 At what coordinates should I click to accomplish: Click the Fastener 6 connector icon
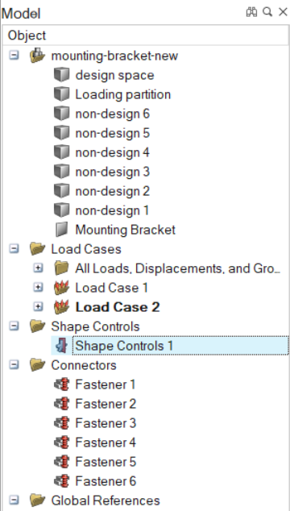pyautogui.click(x=61, y=481)
